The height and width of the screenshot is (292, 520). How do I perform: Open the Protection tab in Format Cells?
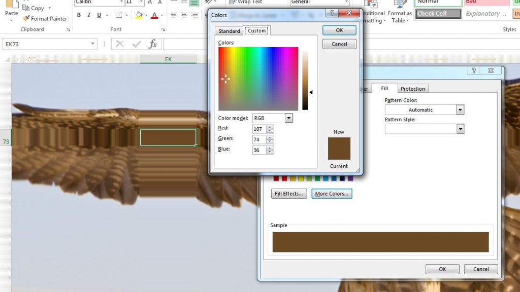413,88
